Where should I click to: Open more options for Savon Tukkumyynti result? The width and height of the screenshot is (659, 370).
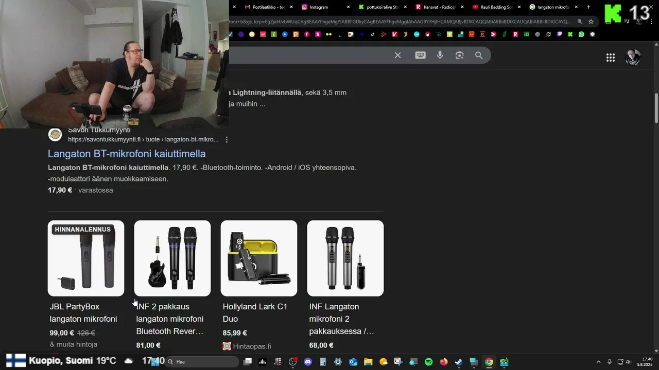tap(227, 140)
